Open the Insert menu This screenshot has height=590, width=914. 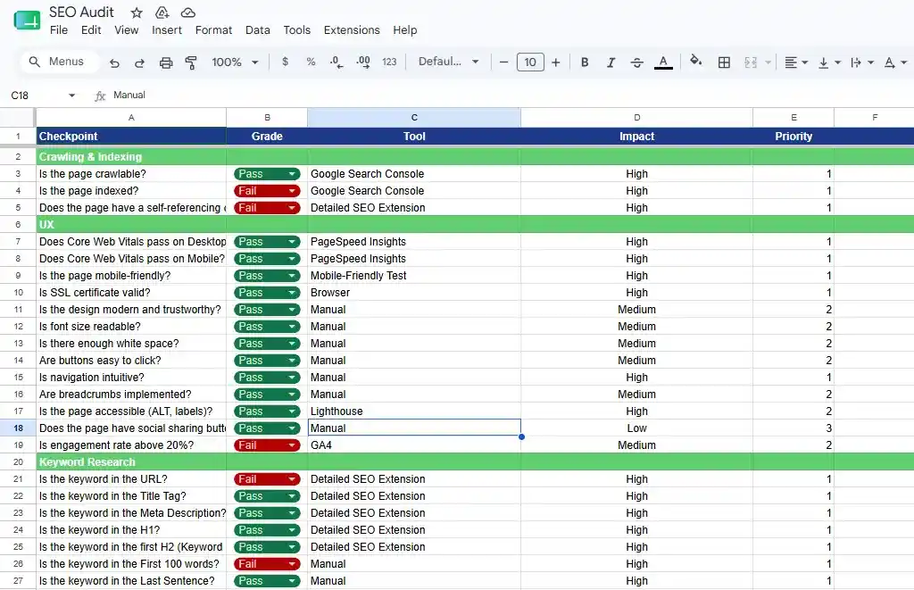(167, 29)
